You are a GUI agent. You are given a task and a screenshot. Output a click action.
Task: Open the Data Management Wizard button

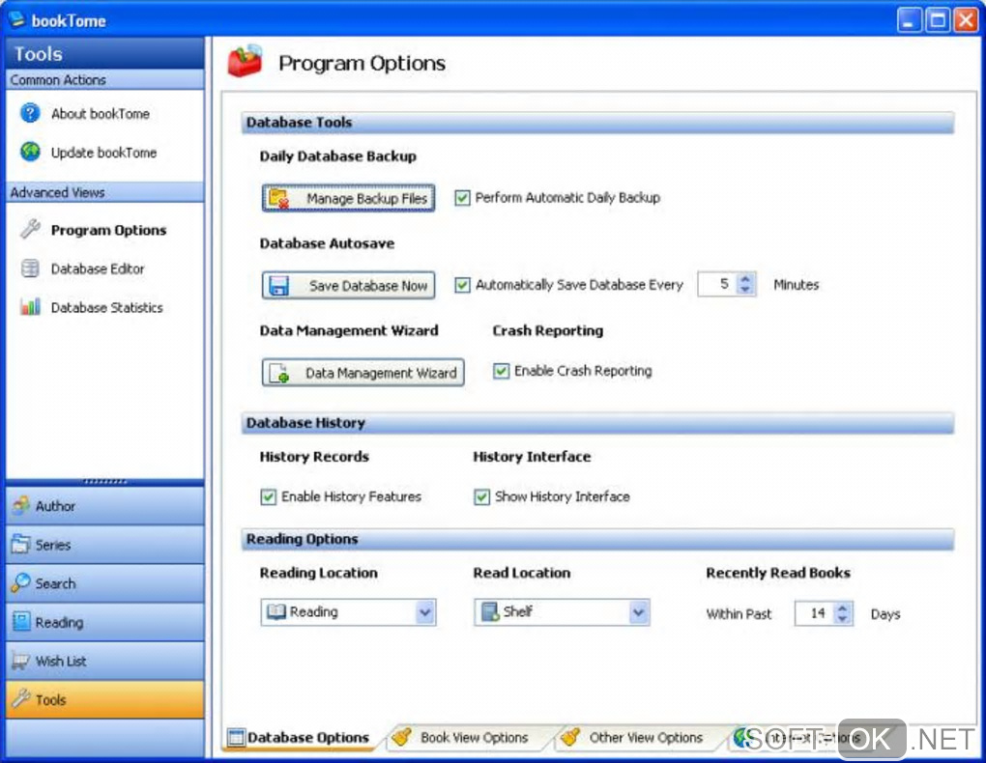point(362,373)
